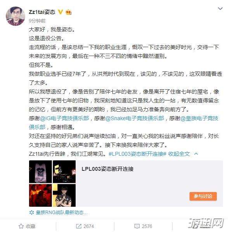Click the up arrow beside 收起全文
This screenshot has height=233, width=228.
[196, 154]
